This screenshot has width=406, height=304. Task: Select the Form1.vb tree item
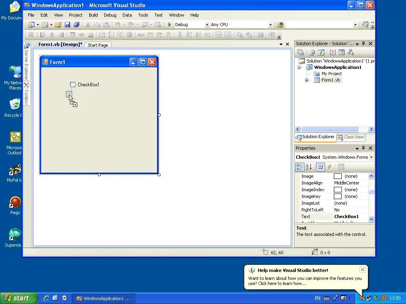(330, 80)
